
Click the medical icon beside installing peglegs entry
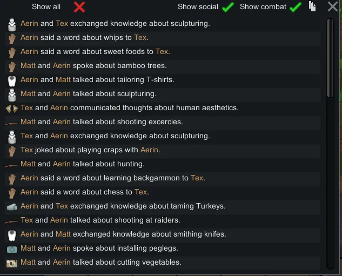12,248
